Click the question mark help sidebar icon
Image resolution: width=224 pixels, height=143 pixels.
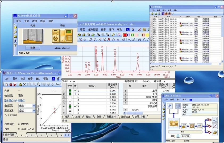coord(15,45)
